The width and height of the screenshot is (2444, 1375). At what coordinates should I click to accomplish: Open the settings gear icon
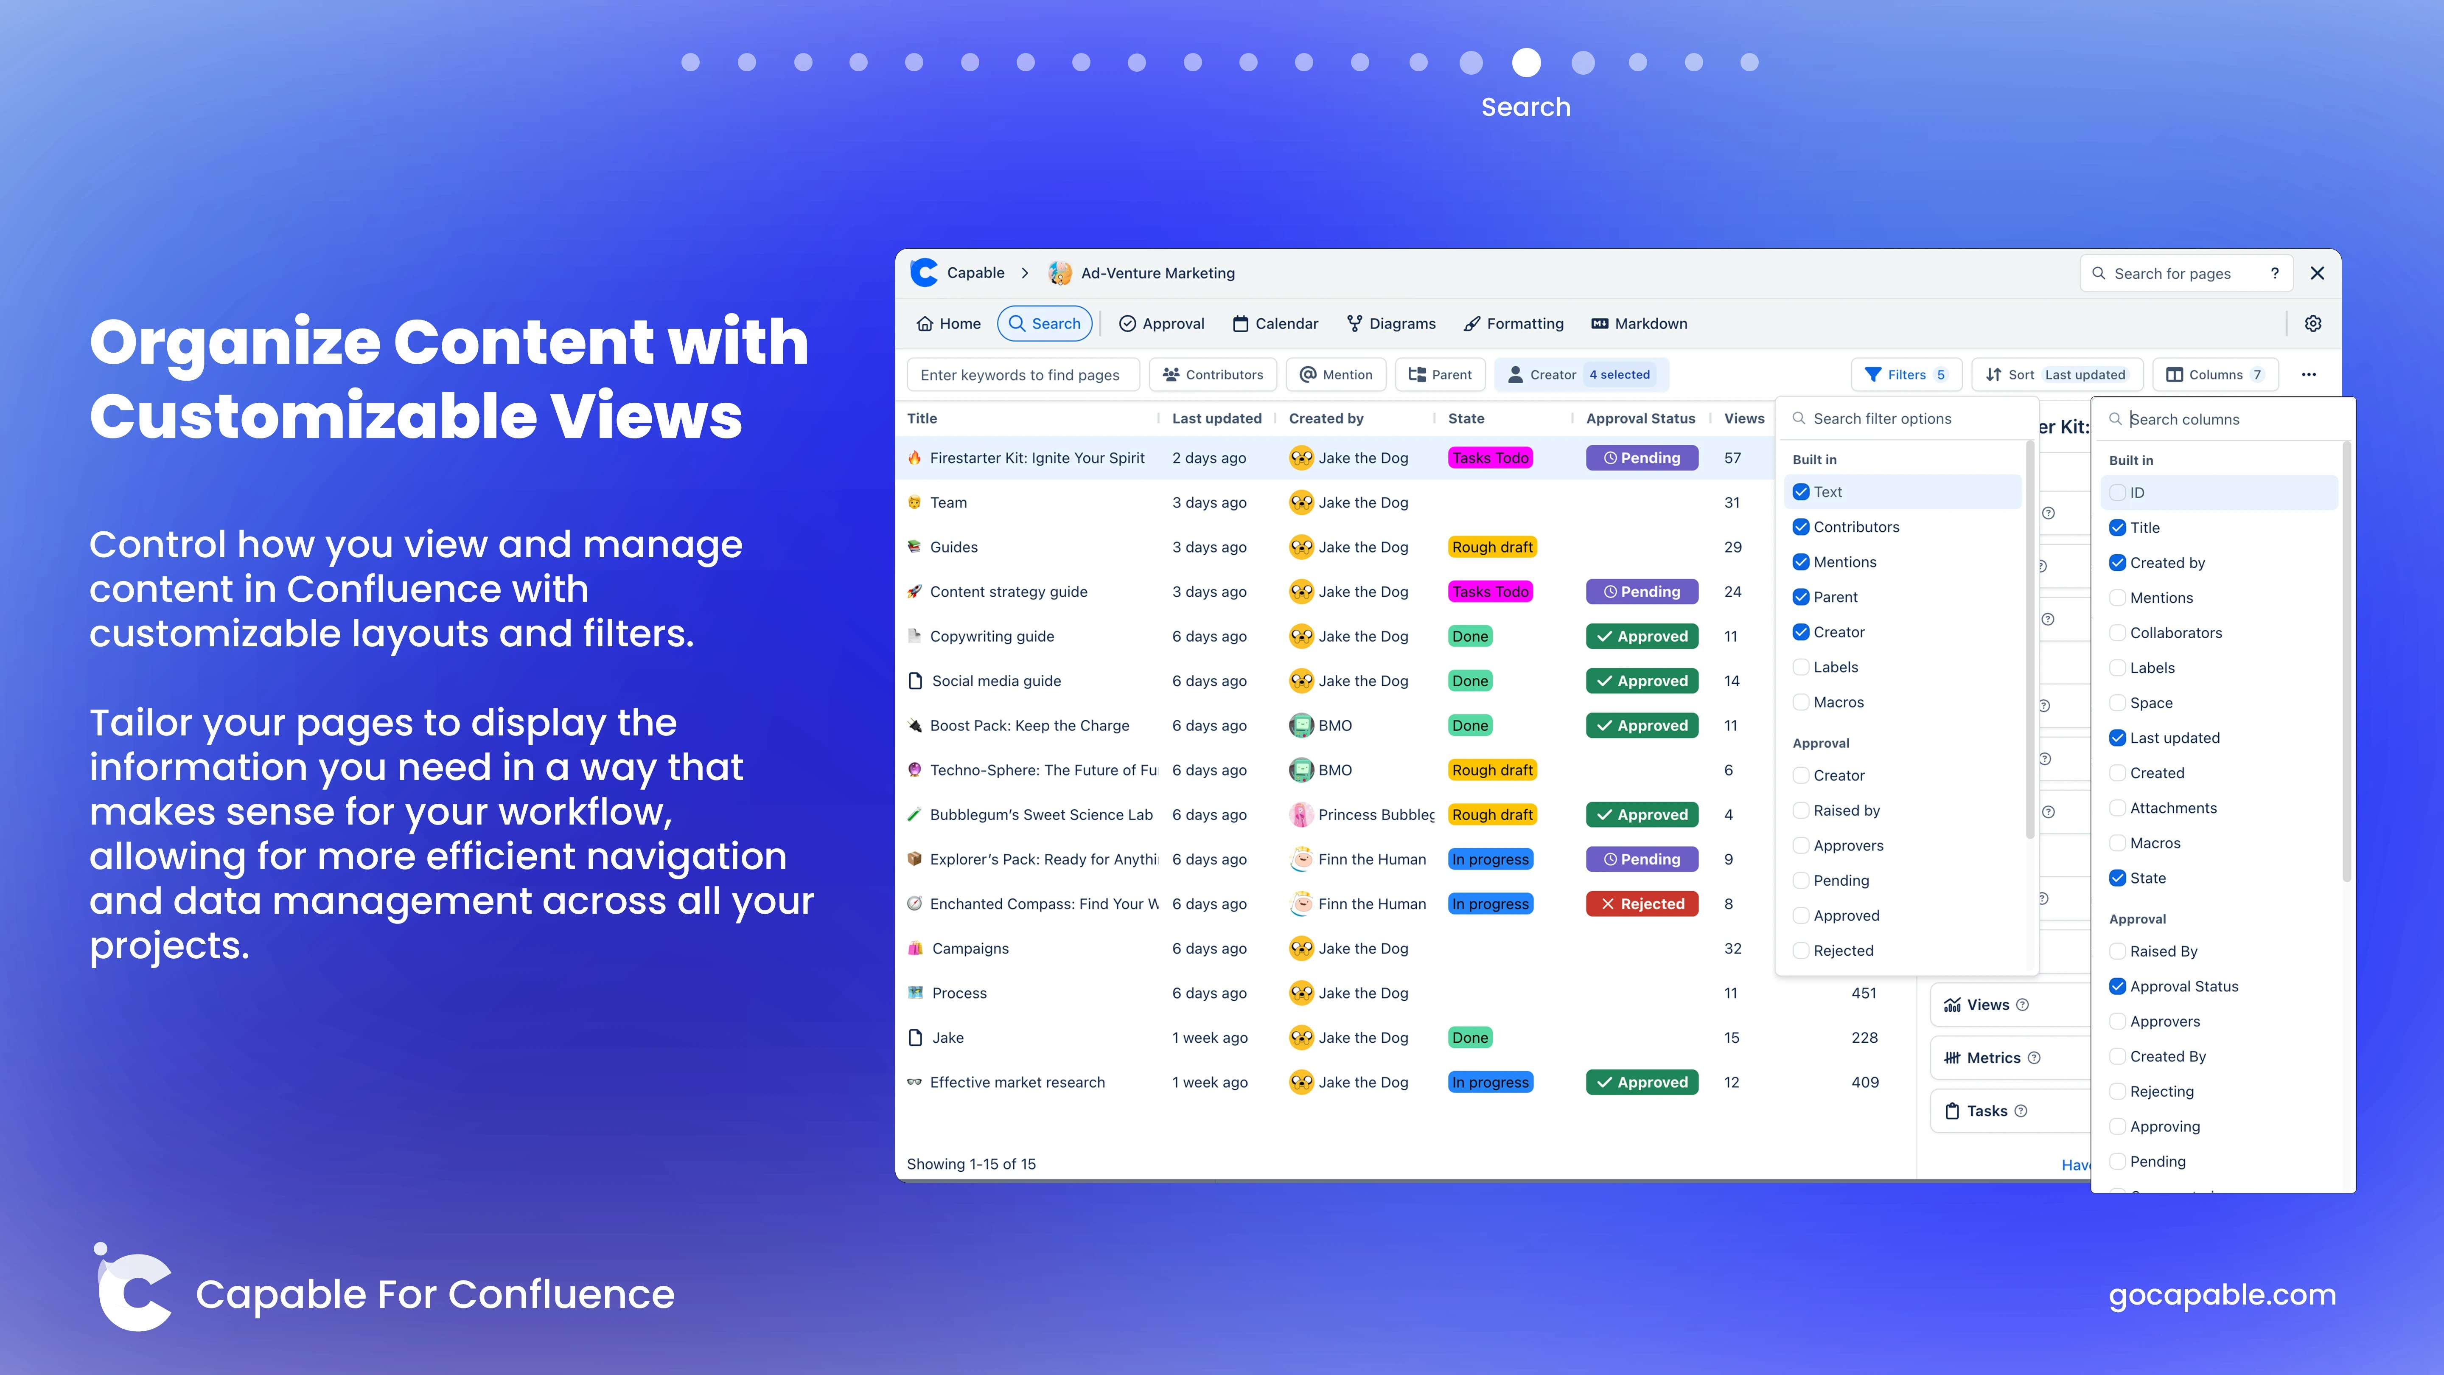(2313, 323)
